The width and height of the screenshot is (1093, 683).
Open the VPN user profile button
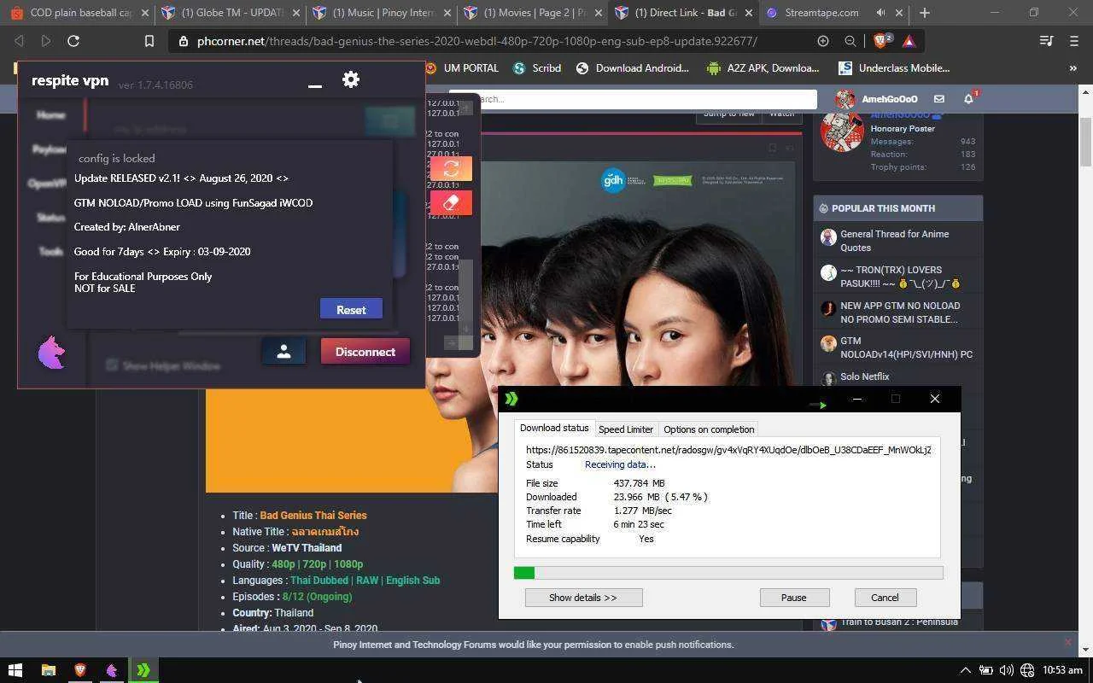pyautogui.click(x=283, y=351)
